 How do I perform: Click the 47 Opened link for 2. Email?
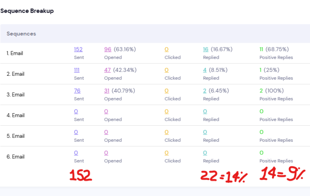click(x=108, y=70)
